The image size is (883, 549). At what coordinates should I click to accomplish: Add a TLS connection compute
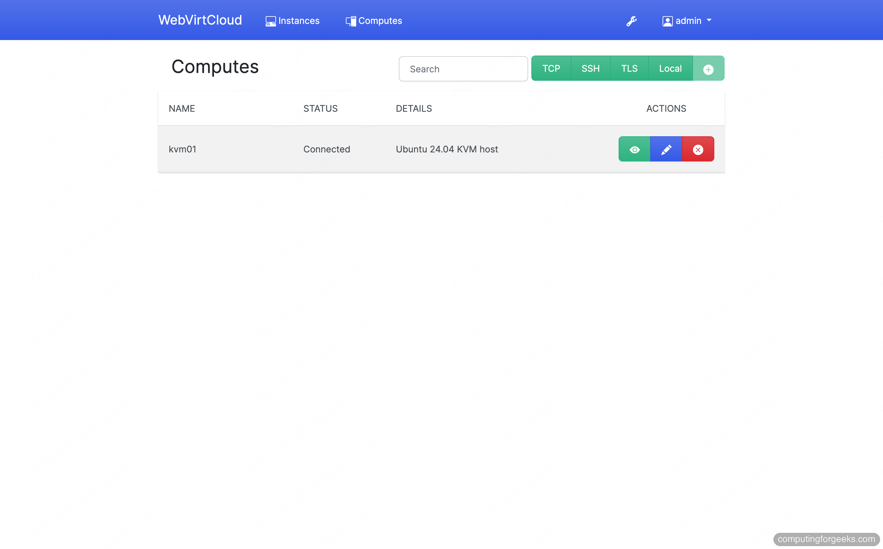[629, 68]
